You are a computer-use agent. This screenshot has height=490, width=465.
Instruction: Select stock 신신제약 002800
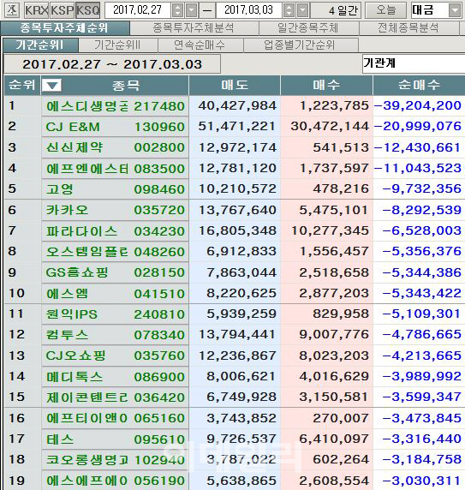[115, 147]
